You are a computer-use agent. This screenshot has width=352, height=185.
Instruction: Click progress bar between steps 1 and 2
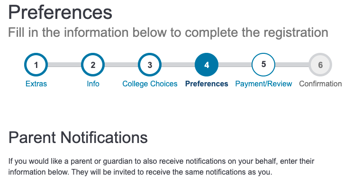[x=64, y=65]
